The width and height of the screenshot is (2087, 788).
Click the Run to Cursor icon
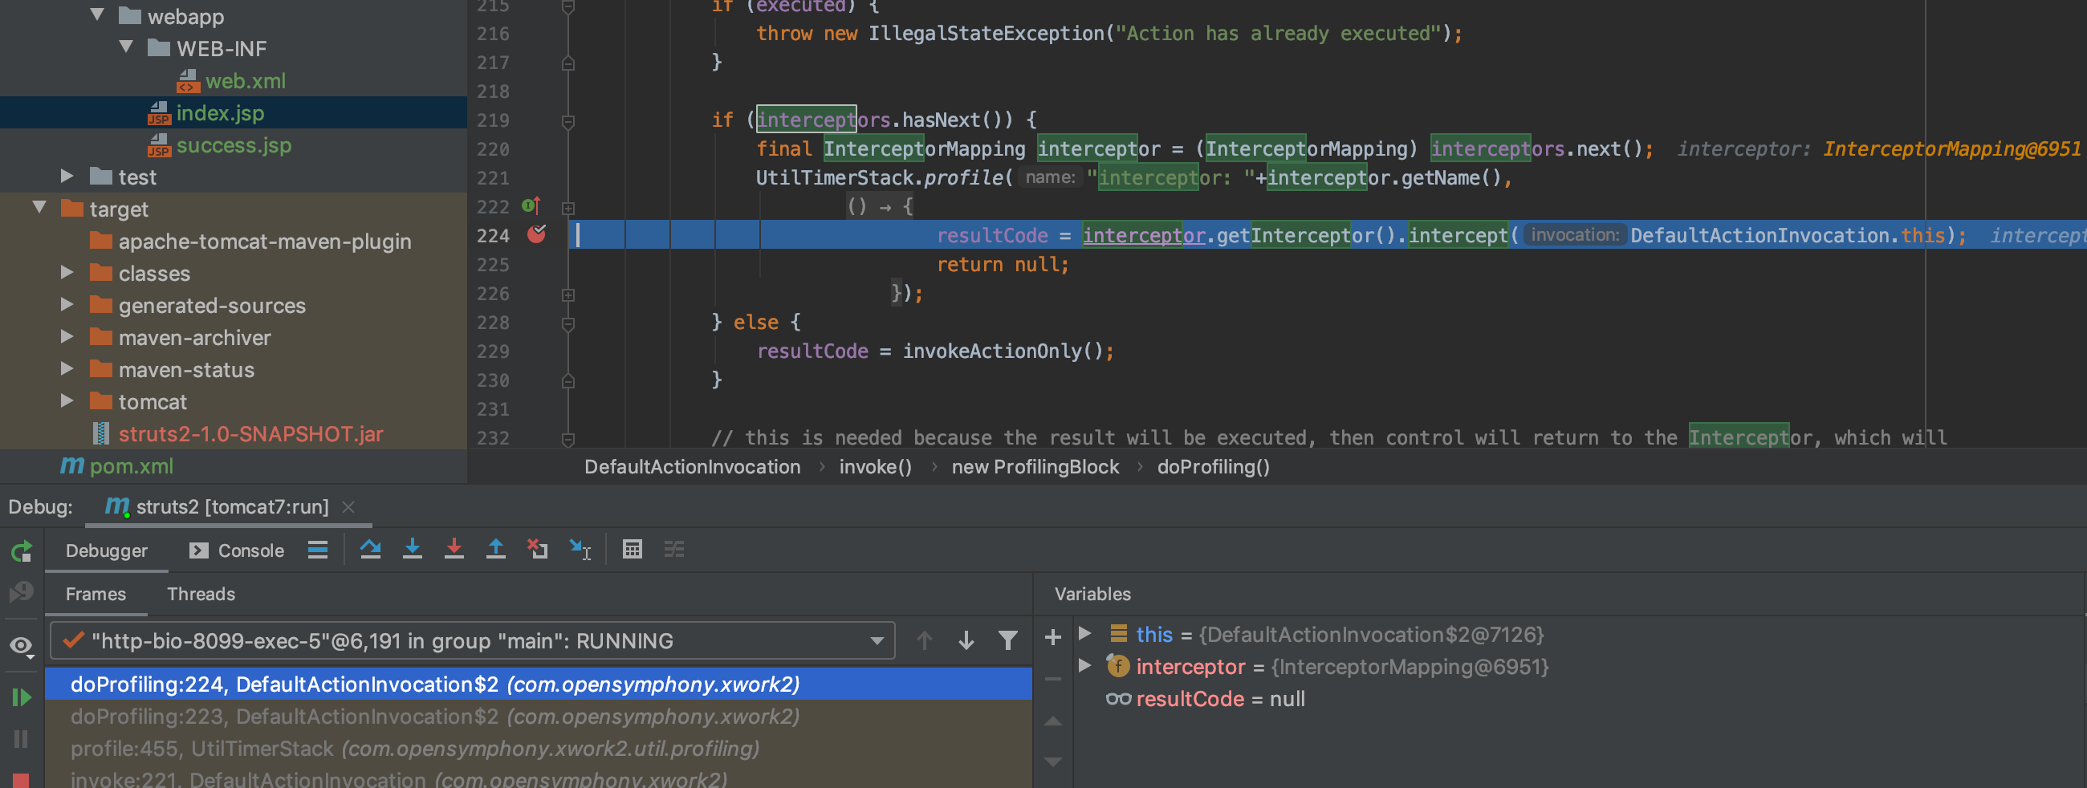[580, 549]
